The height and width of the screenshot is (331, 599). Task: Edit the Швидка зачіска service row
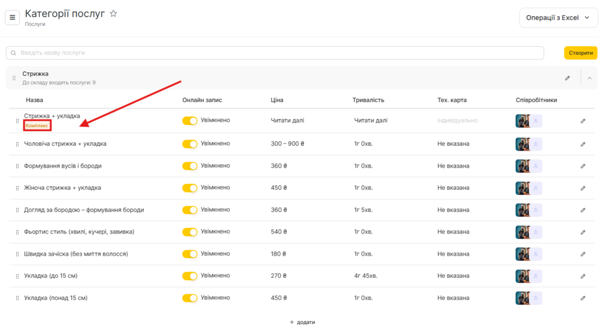point(583,254)
